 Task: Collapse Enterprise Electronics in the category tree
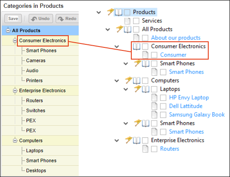(x=15, y=91)
